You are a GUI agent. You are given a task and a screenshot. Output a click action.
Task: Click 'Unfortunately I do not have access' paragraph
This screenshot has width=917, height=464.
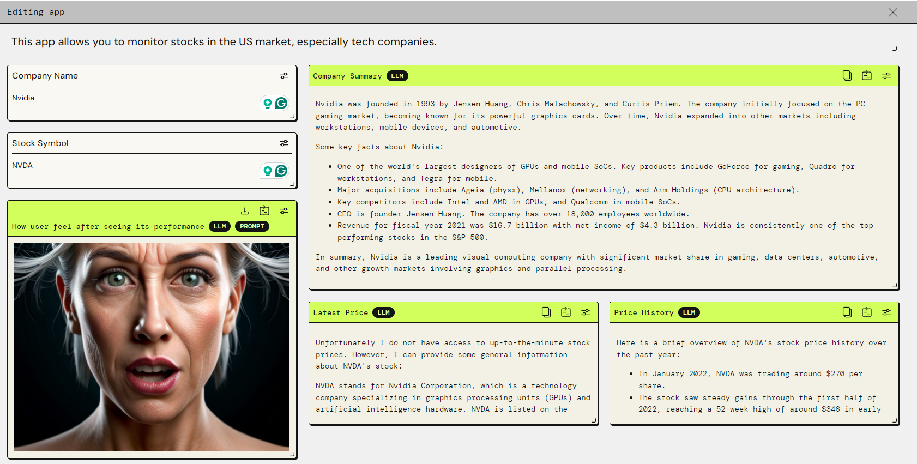click(x=453, y=354)
